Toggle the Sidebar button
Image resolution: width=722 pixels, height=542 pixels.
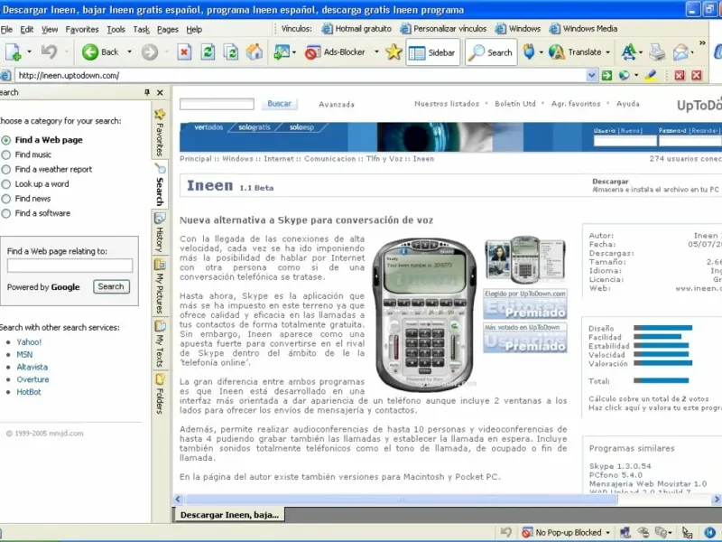point(432,52)
